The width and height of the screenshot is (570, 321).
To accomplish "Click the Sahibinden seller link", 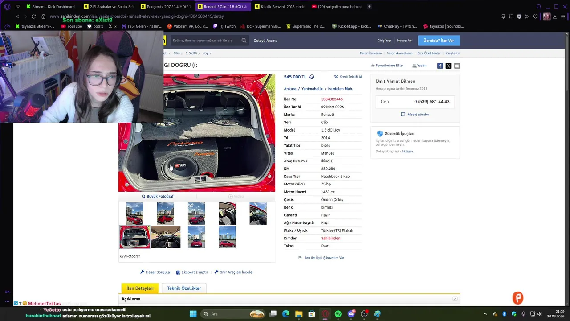I will (330, 239).
